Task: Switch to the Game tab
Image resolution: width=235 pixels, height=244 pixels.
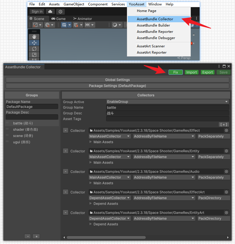Action: point(59,19)
